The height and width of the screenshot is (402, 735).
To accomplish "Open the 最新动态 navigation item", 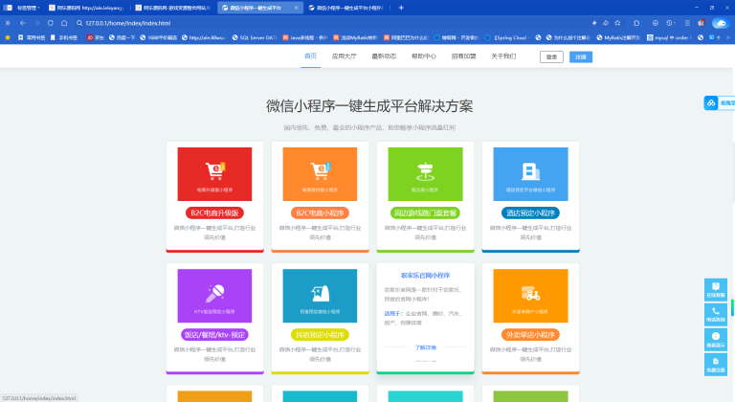I will coord(384,56).
